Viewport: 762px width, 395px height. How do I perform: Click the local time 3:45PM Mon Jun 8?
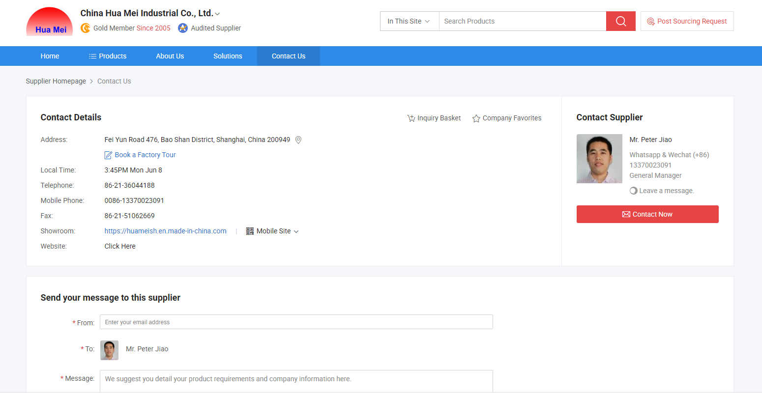point(133,170)
